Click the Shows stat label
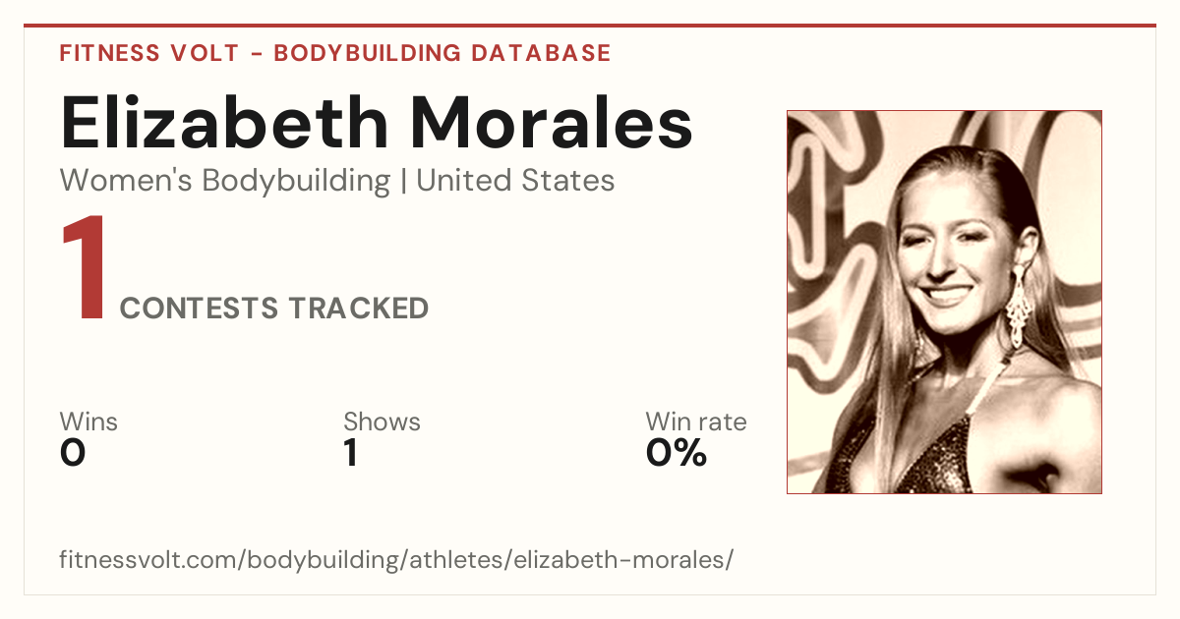The width and height of the screenshot is (1180, 619). 382,422
